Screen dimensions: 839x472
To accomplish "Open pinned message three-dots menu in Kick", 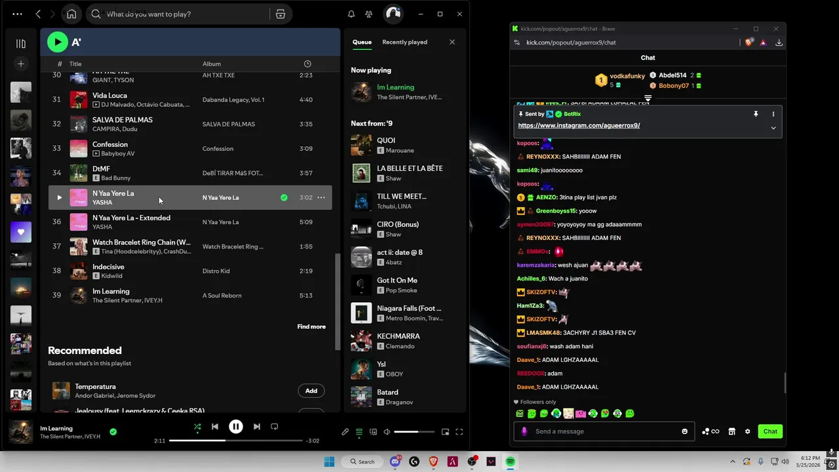I will point(773,114).
